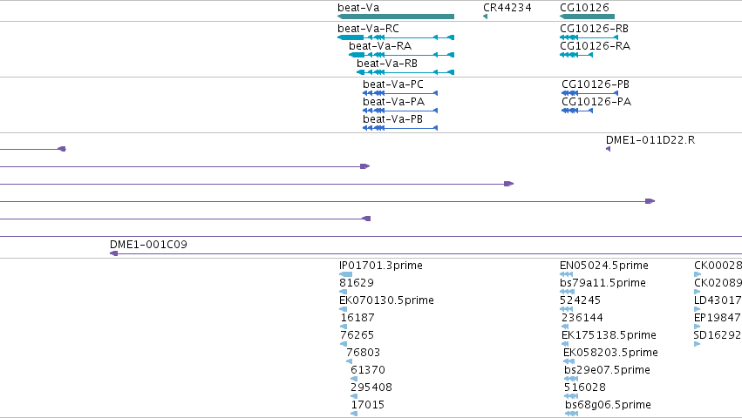Click the bs79a11.5prime EST label
Screen dimensions: 742x418
[602, 283]
